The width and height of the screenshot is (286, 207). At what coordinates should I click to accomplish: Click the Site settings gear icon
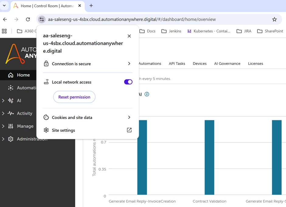click(46, 130)
